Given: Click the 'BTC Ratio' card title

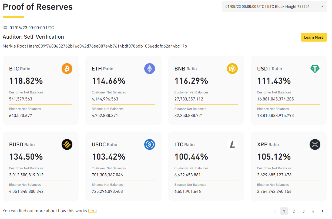Looking at the screenshot, I should click(x=20, y=69).
